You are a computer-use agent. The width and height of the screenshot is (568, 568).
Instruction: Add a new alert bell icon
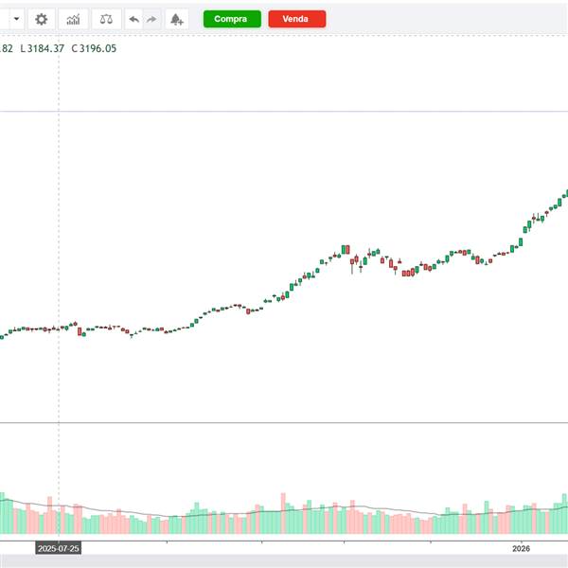(177, 19)
